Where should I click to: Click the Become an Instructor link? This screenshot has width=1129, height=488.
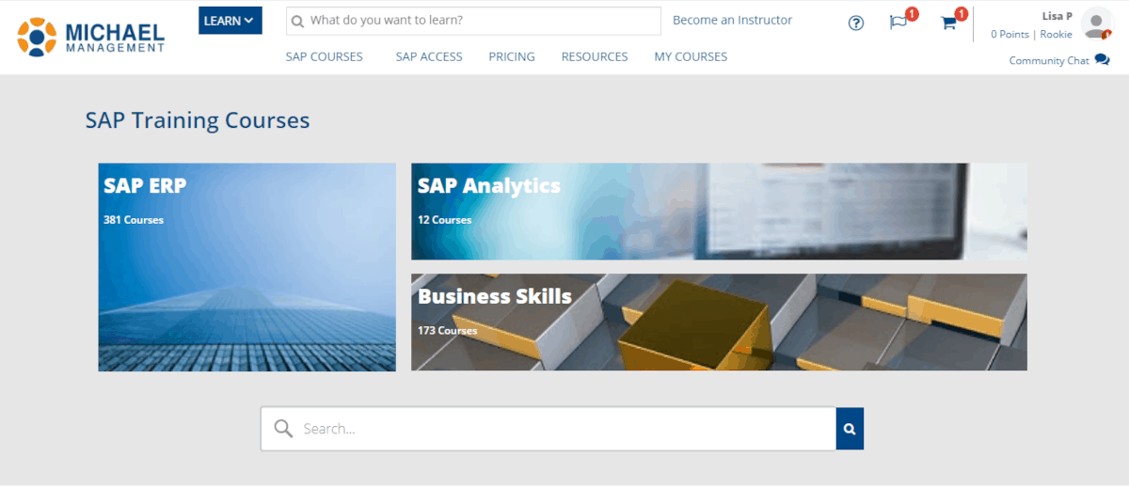click(733, 20)
